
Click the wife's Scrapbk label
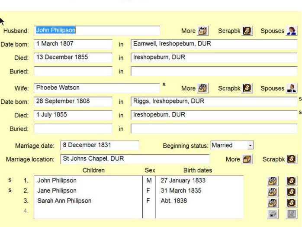(x=229, y=88)
